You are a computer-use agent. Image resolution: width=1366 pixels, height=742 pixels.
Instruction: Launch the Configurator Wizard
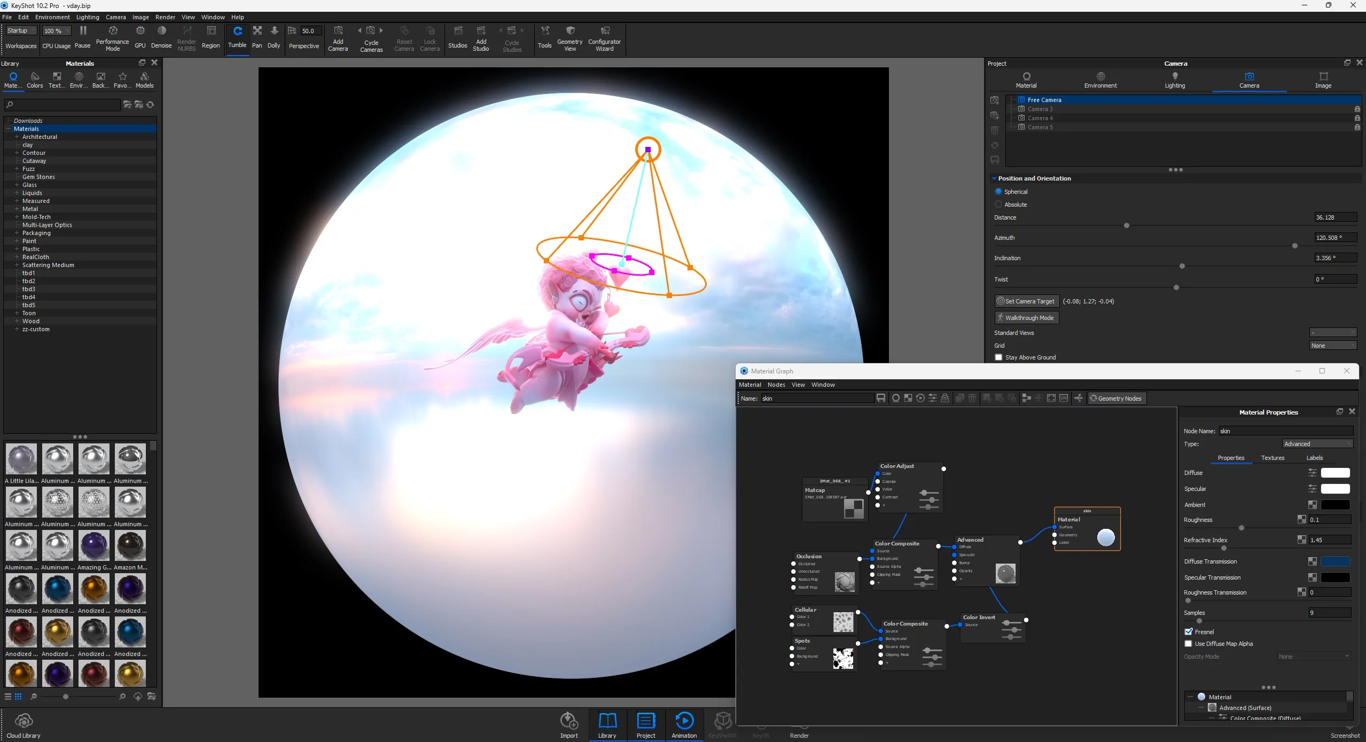pos(605,38)
